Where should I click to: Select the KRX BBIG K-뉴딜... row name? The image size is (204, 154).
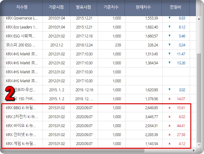click(x=21, y=108)
